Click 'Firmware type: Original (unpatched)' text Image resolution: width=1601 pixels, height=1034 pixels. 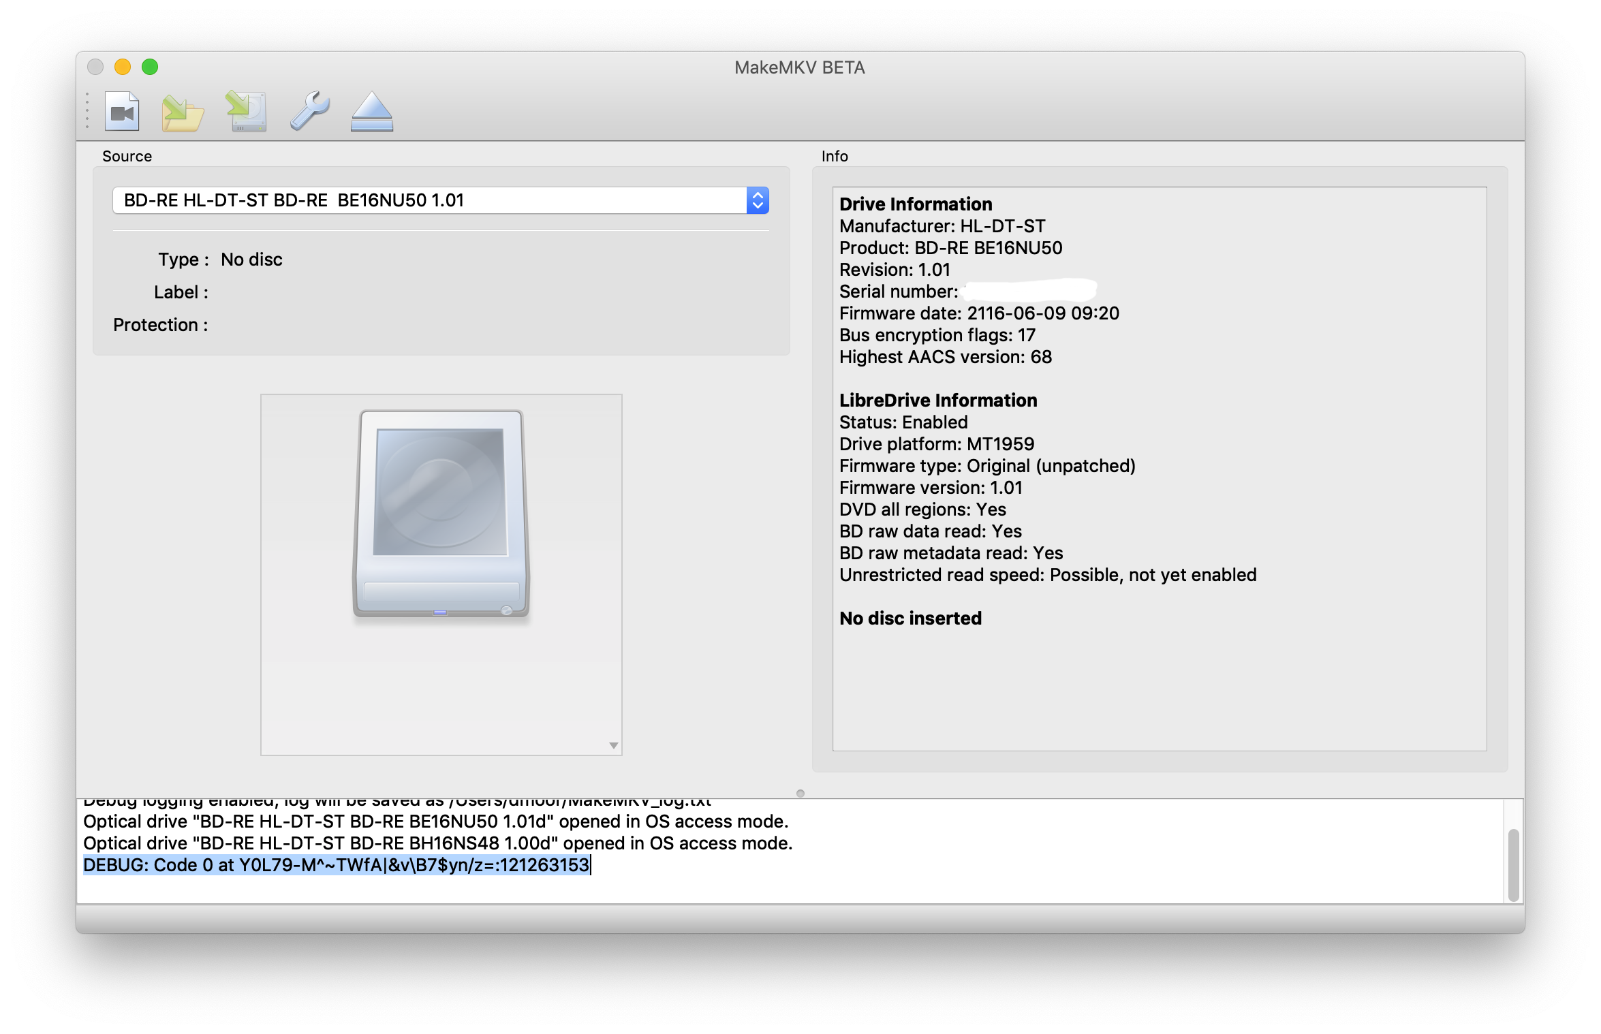point(987,466)
